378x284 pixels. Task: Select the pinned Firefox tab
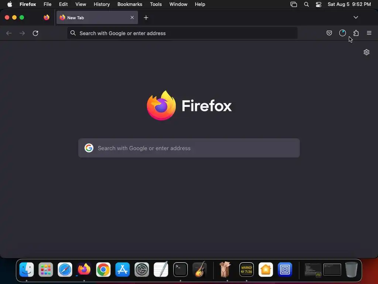click(47, 17)
